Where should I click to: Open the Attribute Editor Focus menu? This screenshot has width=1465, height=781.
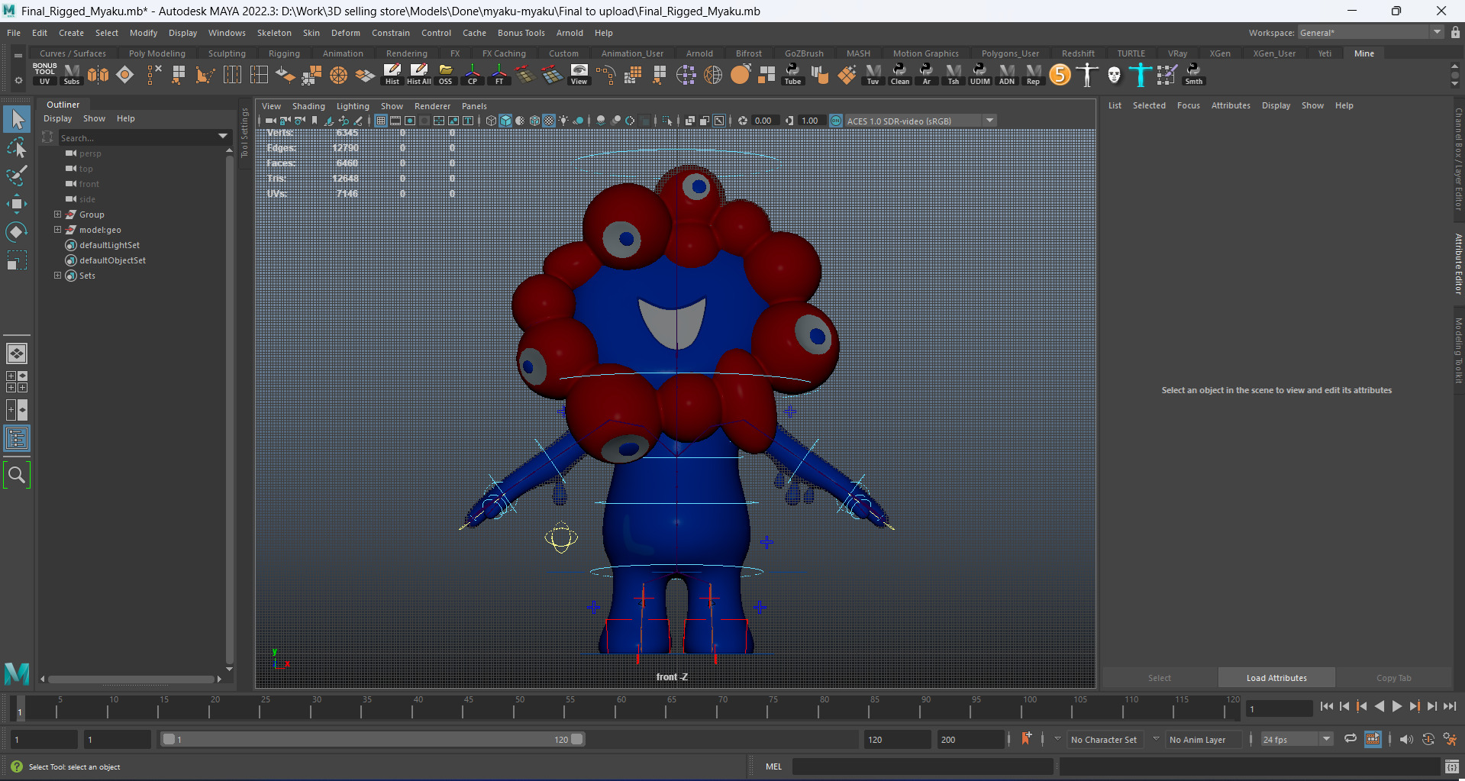tap(1188, 105)
